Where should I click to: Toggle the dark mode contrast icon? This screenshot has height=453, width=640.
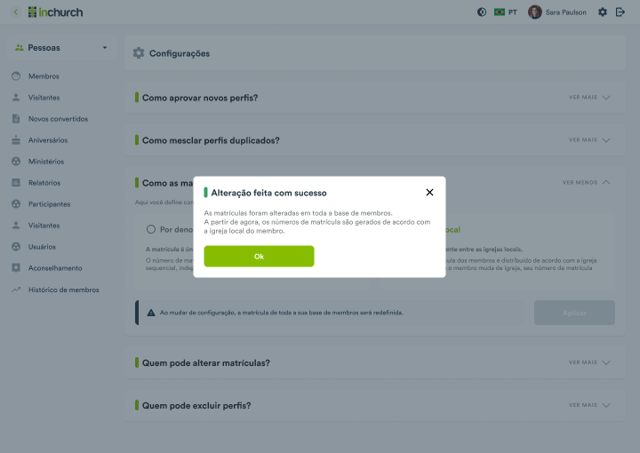[x=482, y=12]
